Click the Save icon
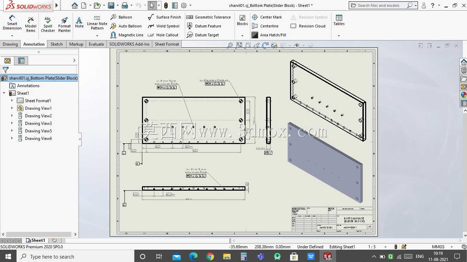Screen dimensions: 467x262 coord(111,5)
